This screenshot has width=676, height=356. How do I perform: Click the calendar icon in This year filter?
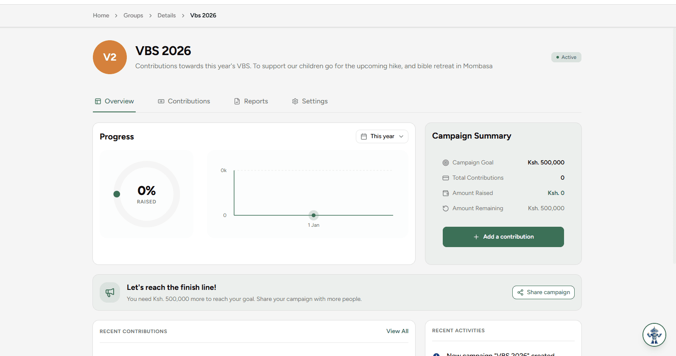[x=364, y=136]
